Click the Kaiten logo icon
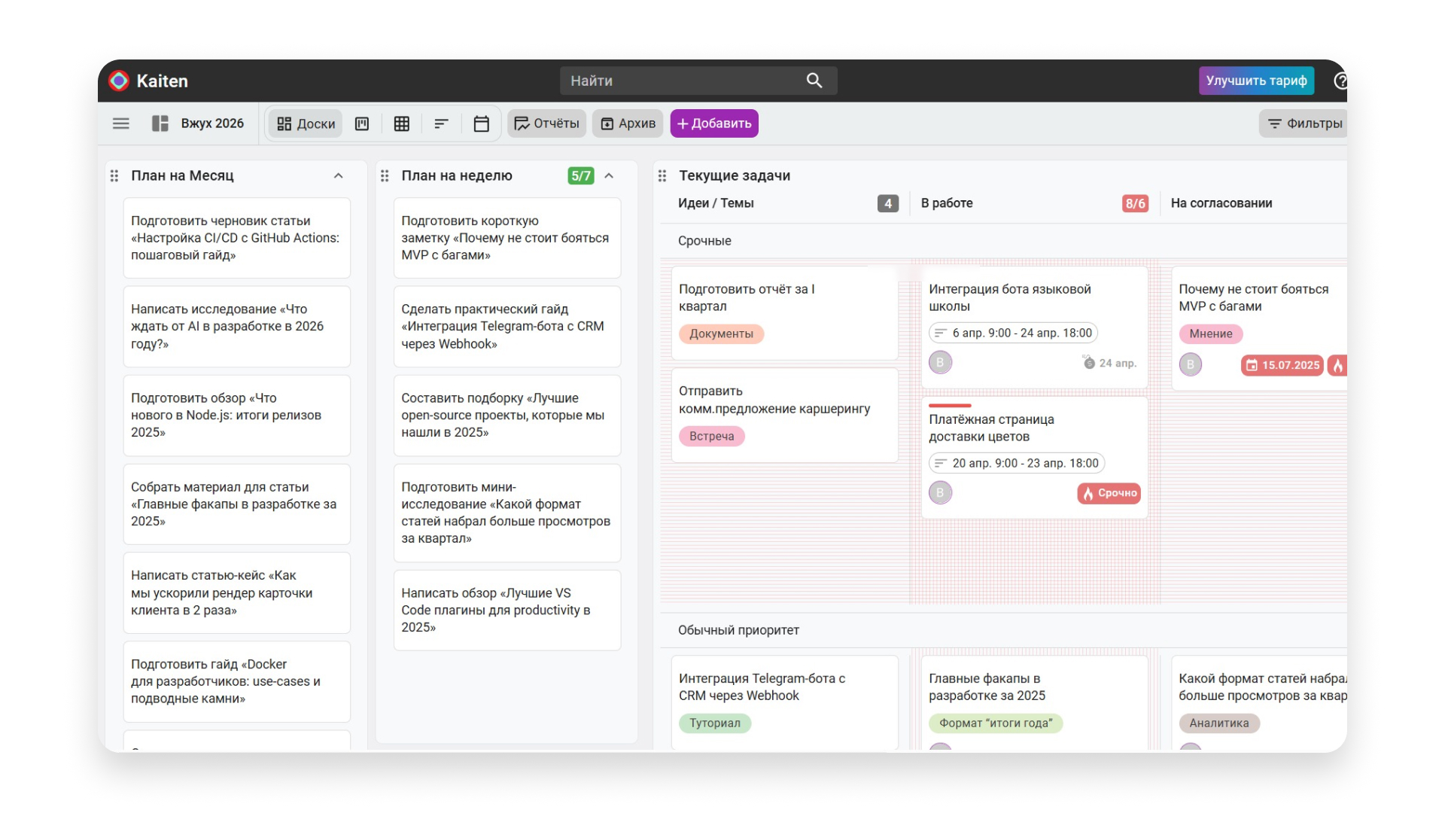This screenshot has width=1445, height=813. point(119,81)
